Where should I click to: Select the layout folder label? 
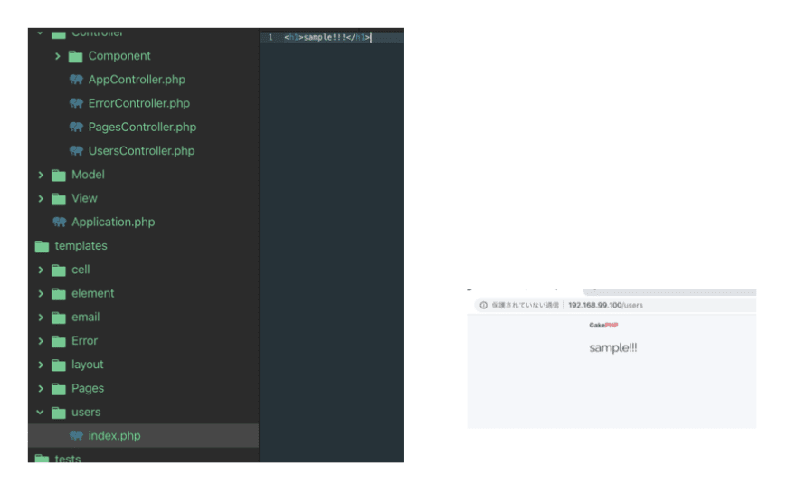[88, 365]
